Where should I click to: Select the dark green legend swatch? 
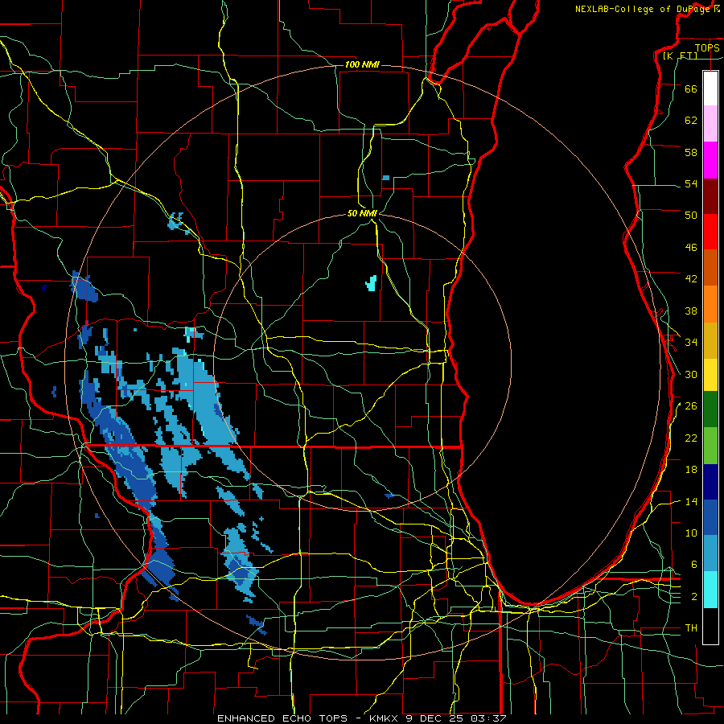710,409
